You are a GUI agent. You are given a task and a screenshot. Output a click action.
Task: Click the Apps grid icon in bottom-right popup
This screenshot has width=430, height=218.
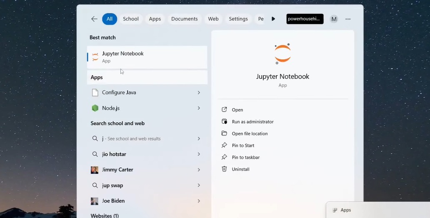click(x=335, y=210)
